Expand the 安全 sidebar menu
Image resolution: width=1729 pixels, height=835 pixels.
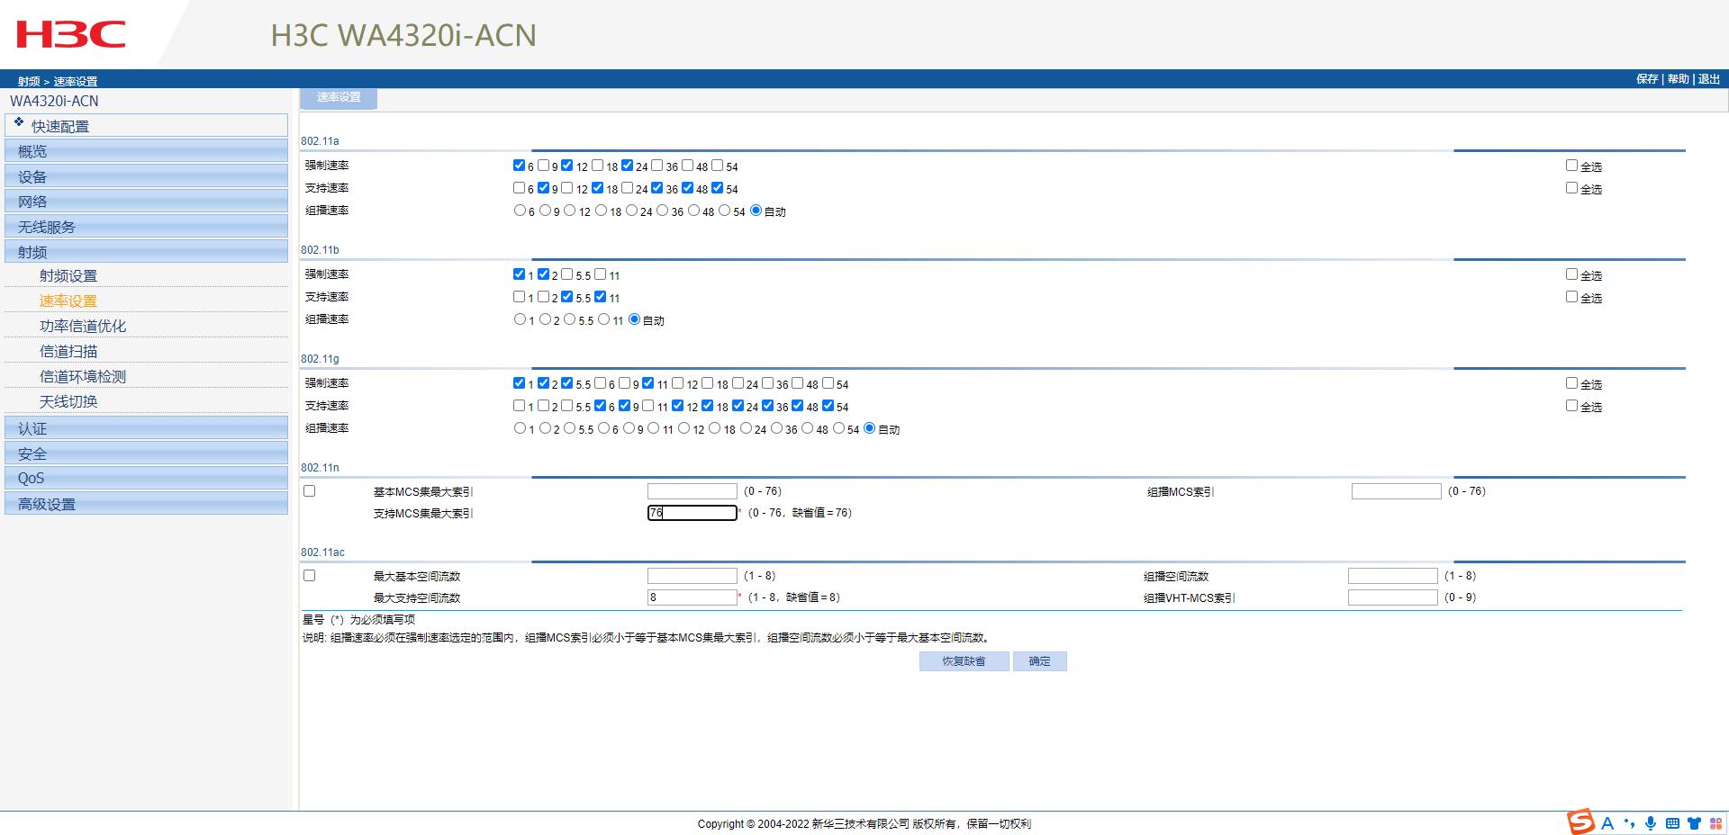[147, 453]
